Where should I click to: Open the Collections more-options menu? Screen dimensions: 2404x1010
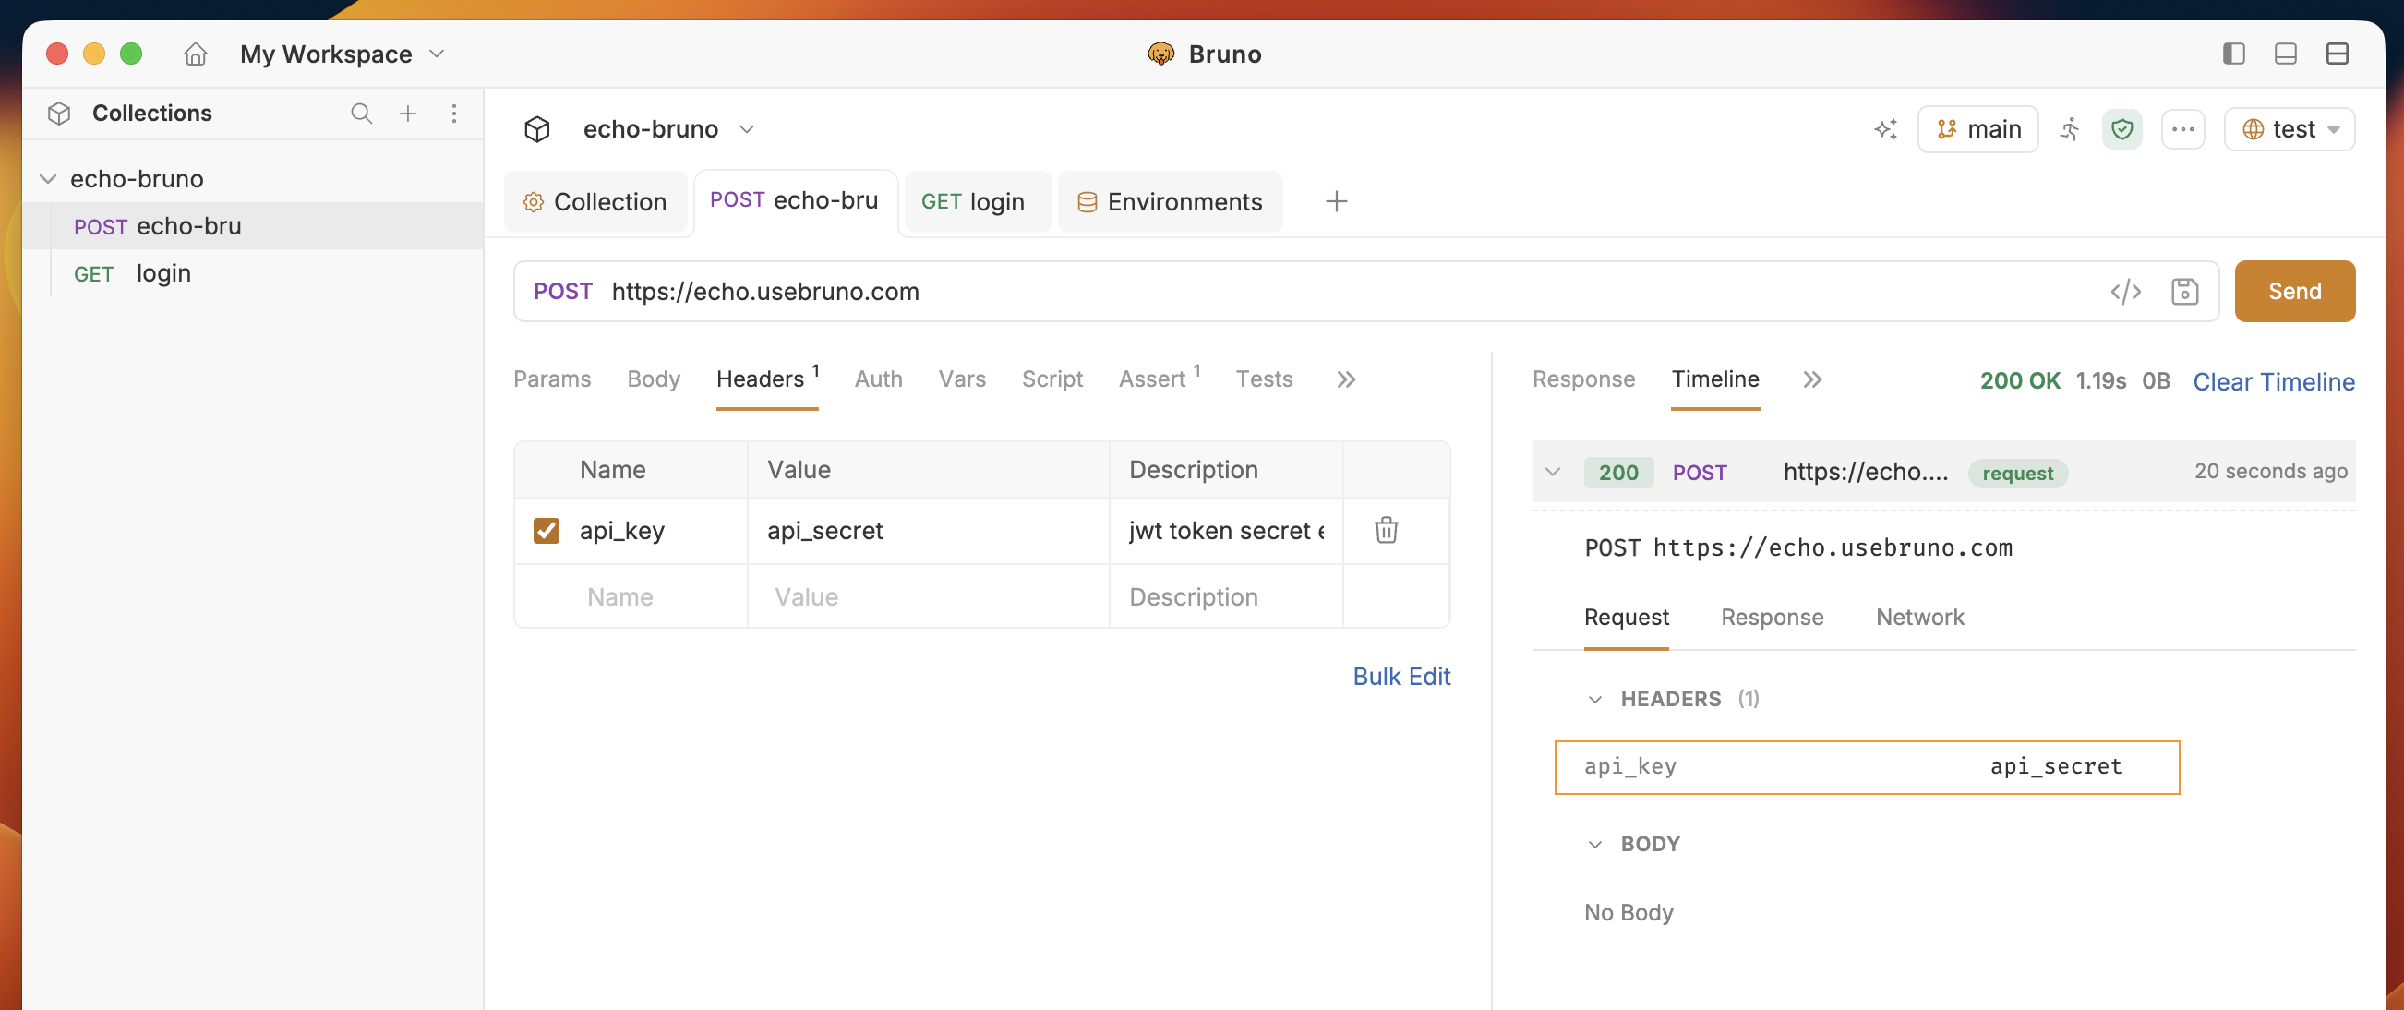[x=454, y=113]
